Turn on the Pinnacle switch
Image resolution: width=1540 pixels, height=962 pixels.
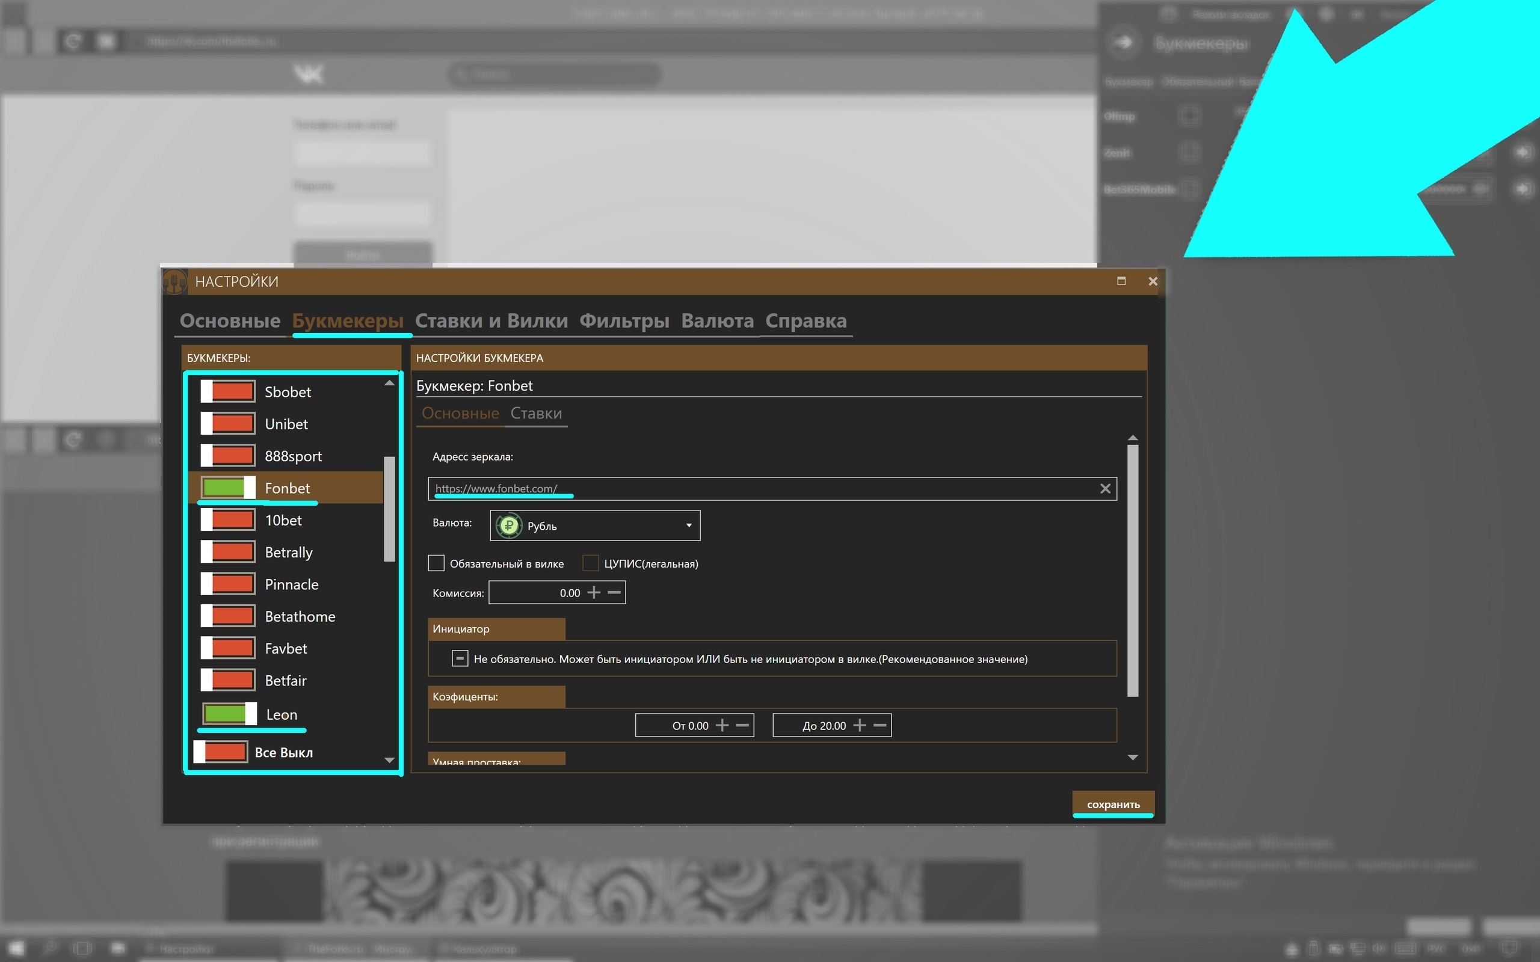tap(228, 583)
